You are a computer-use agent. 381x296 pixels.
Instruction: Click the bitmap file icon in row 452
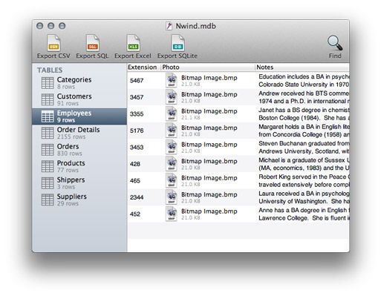172,214
